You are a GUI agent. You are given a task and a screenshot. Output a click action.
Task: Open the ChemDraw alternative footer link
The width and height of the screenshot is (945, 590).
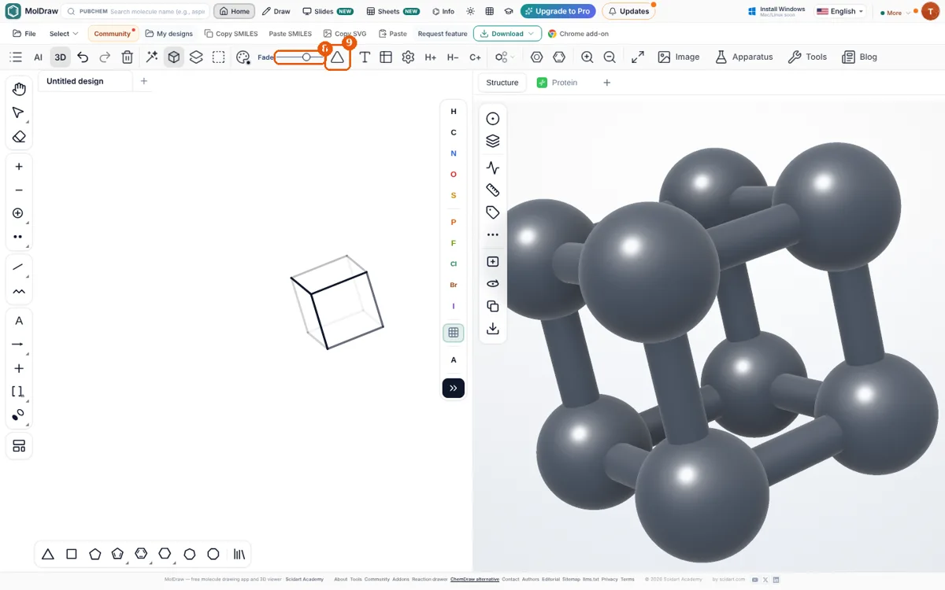point(475,579)
